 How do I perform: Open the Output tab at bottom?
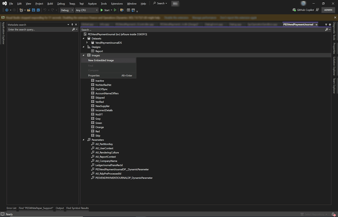click(60, 208)
